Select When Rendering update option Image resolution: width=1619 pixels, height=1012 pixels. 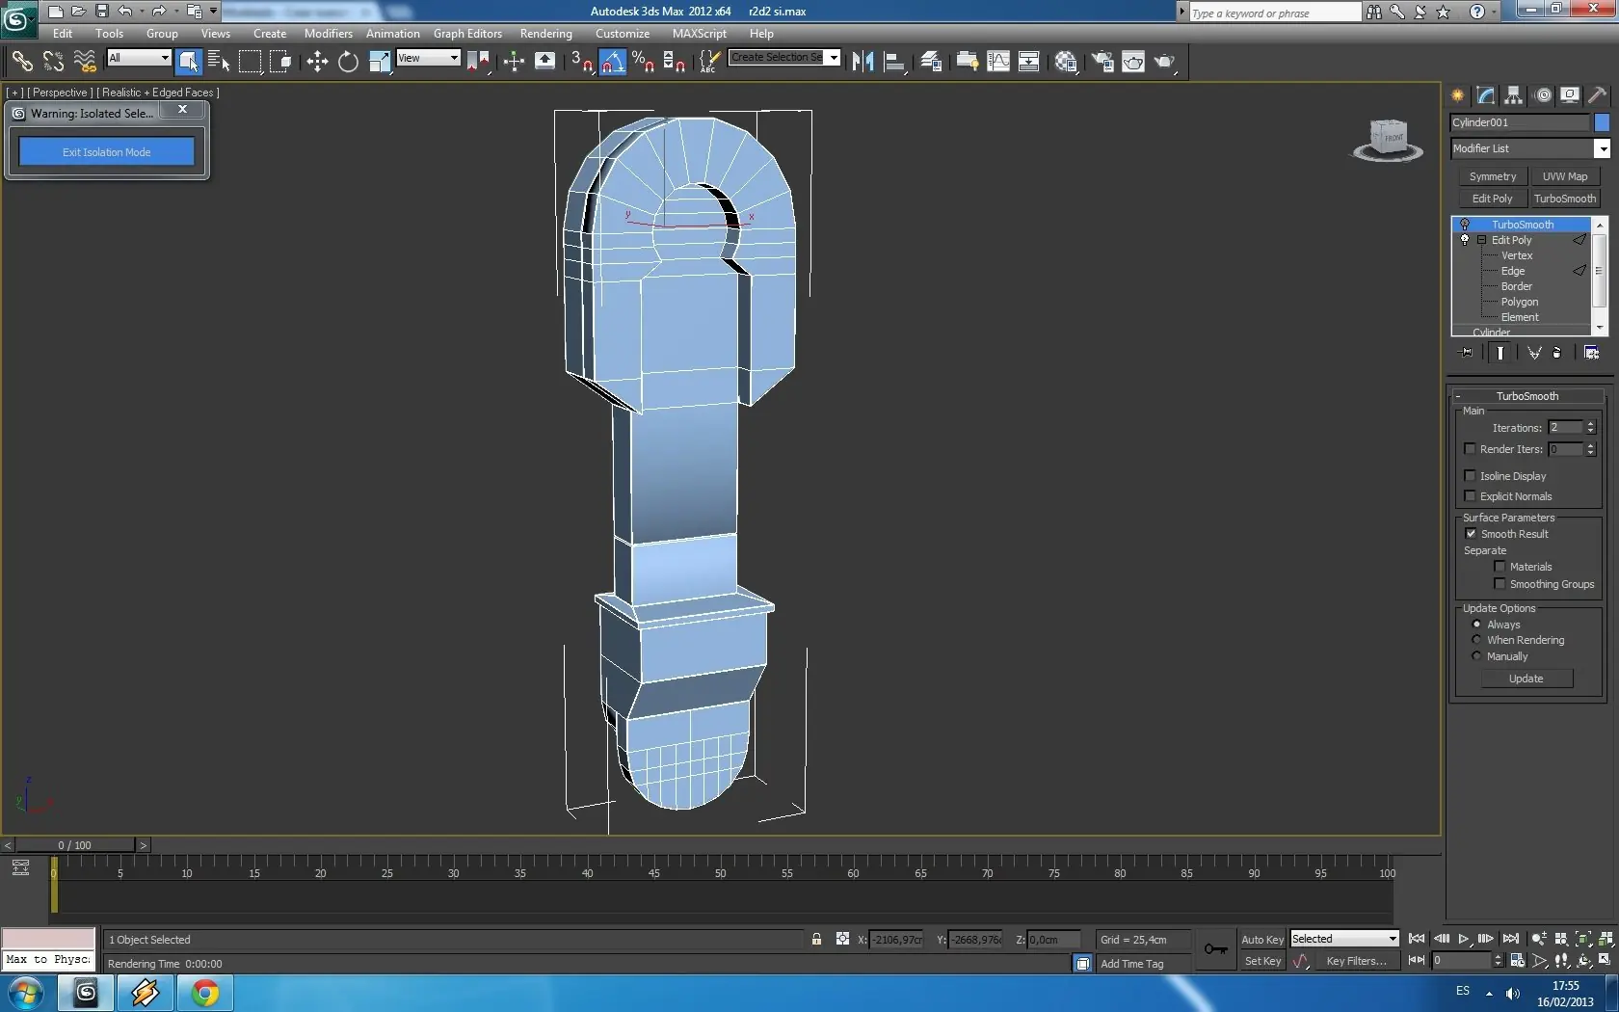pos(1476,640)
